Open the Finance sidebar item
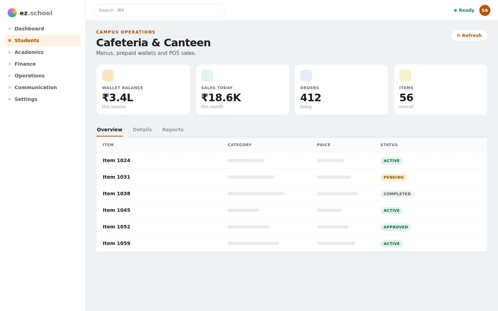Screen dimensions: 498x311 pyautogui.click(x=43, y=64)
